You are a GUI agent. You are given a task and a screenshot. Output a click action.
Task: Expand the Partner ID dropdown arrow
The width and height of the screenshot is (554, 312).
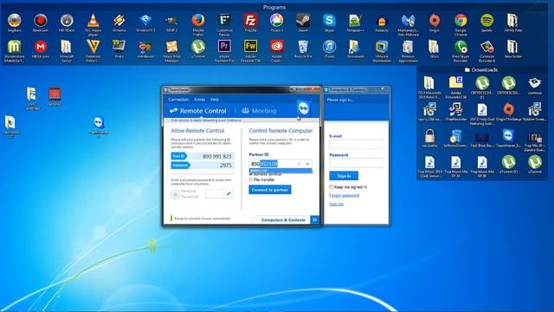point(307,164)
